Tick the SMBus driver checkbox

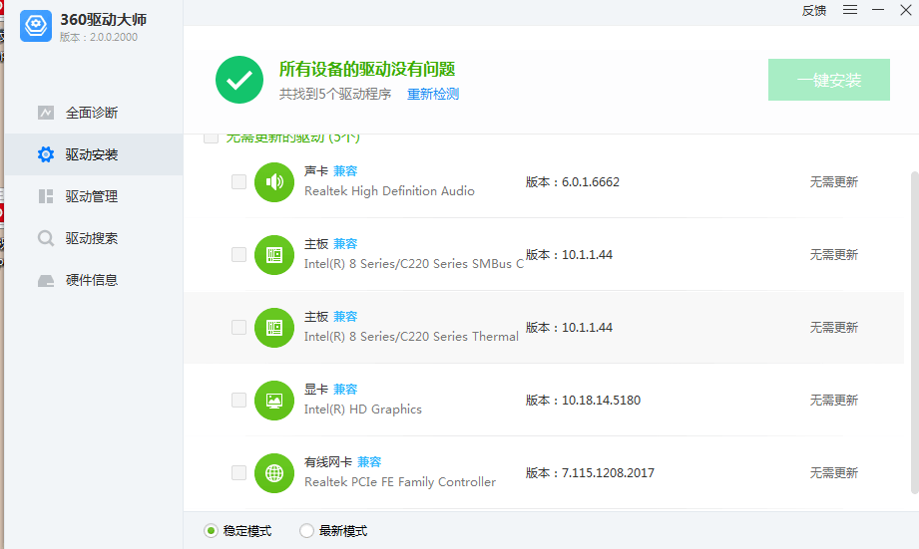tap(238, 255)
